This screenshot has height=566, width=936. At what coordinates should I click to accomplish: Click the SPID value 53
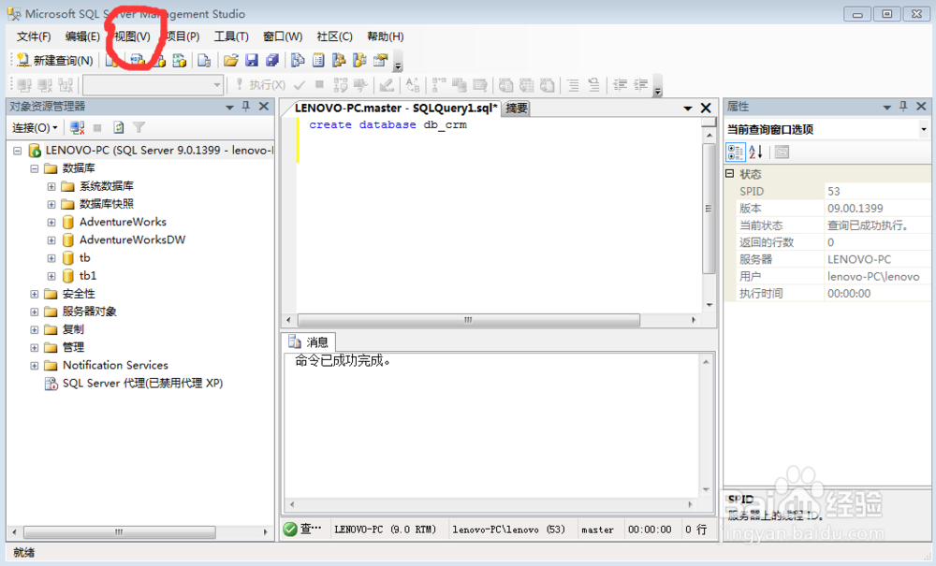834,192
